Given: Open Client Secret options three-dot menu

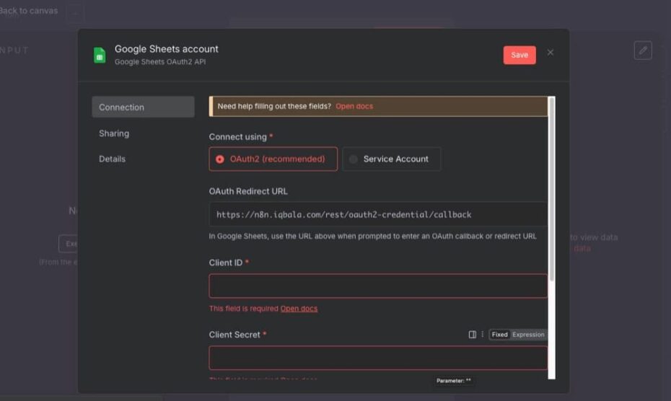Looking at the screenshot, I should [x=482, y=334].
